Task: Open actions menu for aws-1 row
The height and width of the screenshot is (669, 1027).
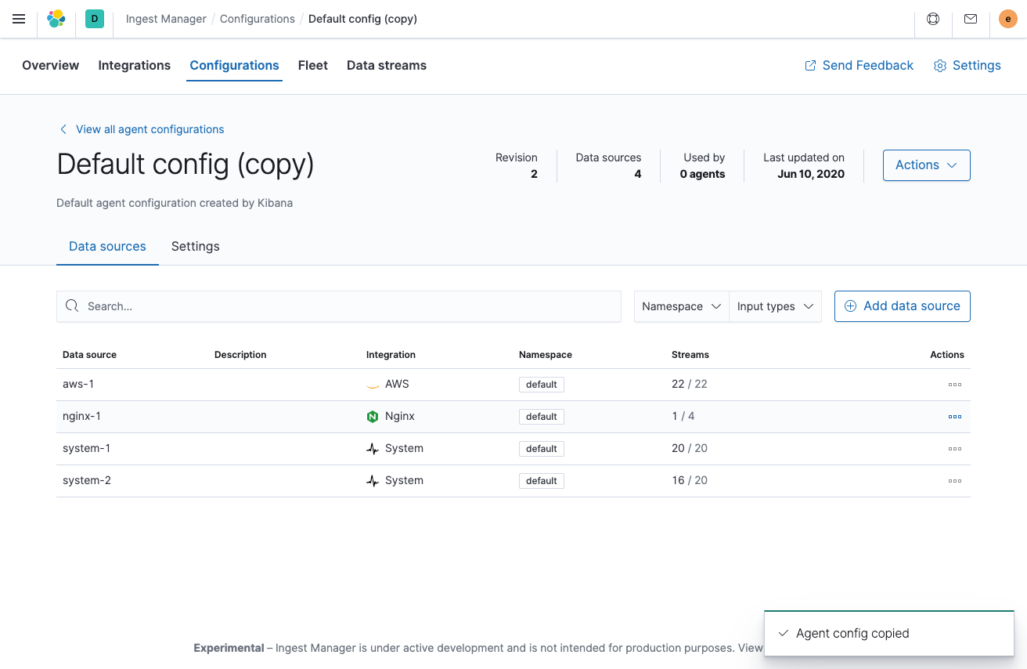Action: point(954,385)
